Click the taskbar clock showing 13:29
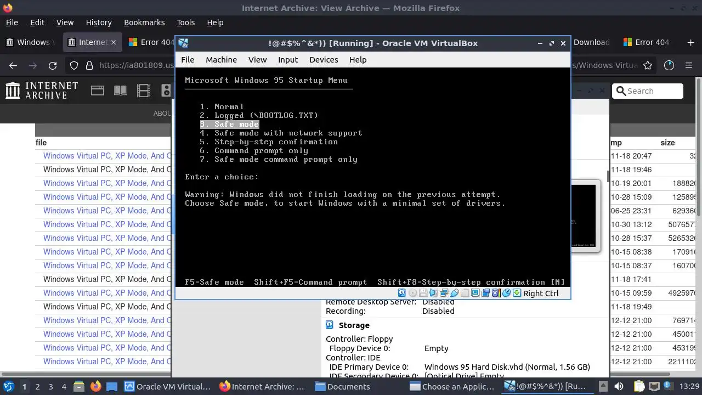 pyautogui.click(x=690, y=386)
